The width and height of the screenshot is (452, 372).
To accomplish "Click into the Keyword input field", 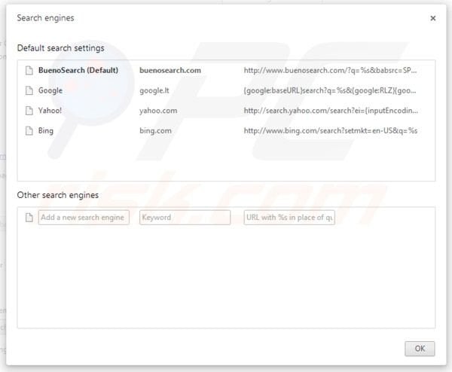I will [185, 218].
